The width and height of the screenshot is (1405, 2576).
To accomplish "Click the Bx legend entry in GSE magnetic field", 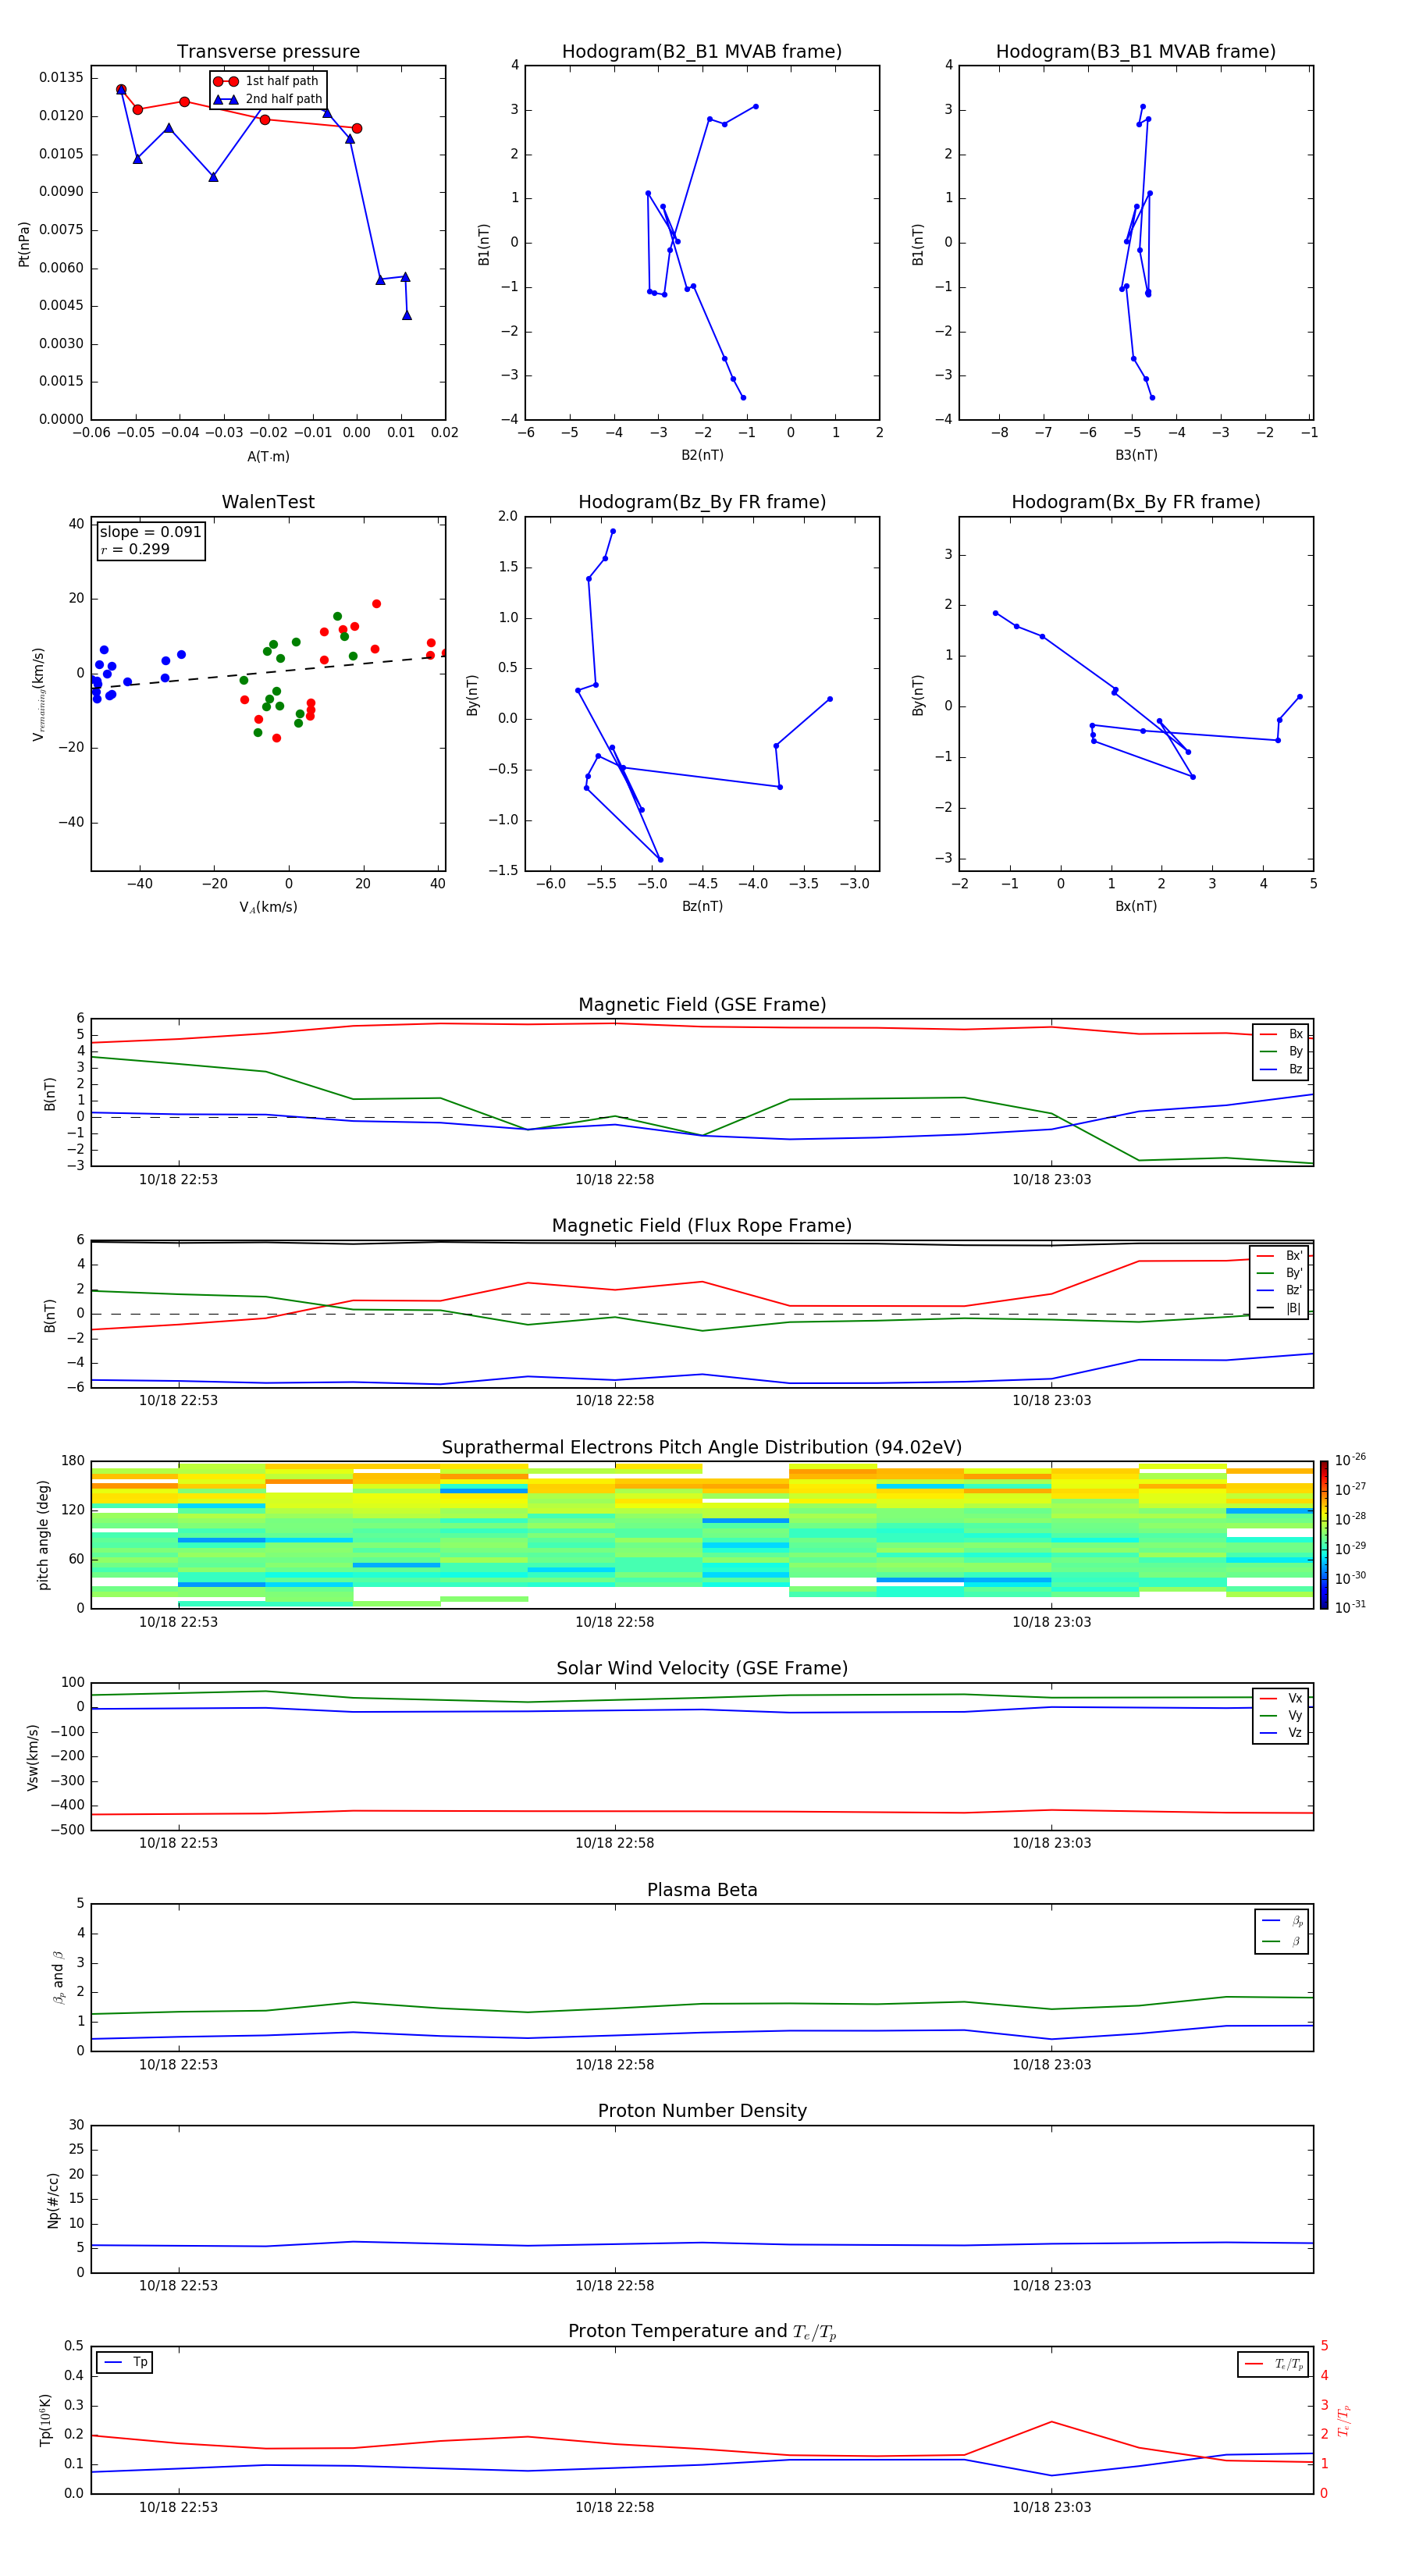I will [x=1281, y=1034].
